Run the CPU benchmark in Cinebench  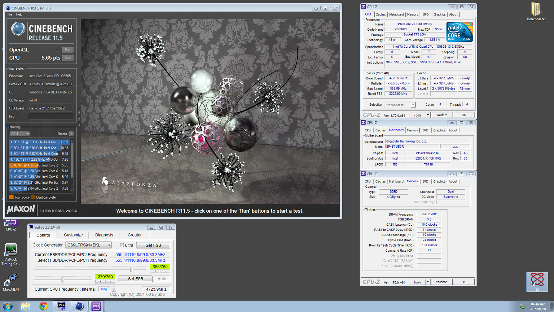click(x=67, y=58)
